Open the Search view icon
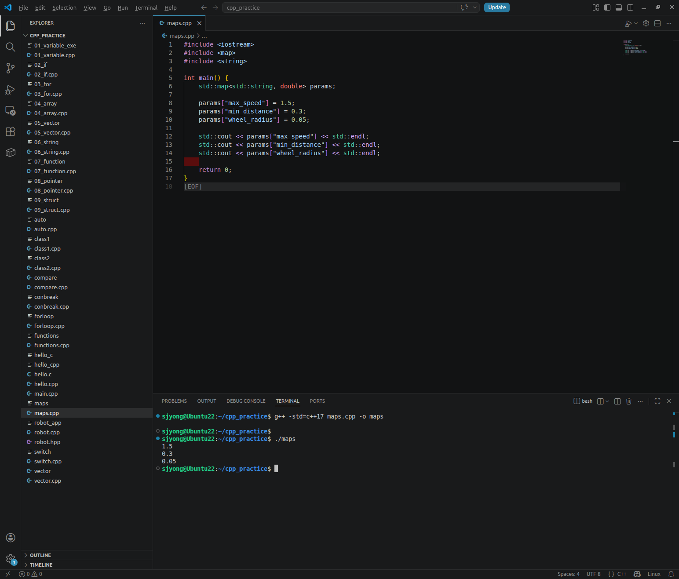This screenshot has width=679, height=579. click(x=11, y=47)
